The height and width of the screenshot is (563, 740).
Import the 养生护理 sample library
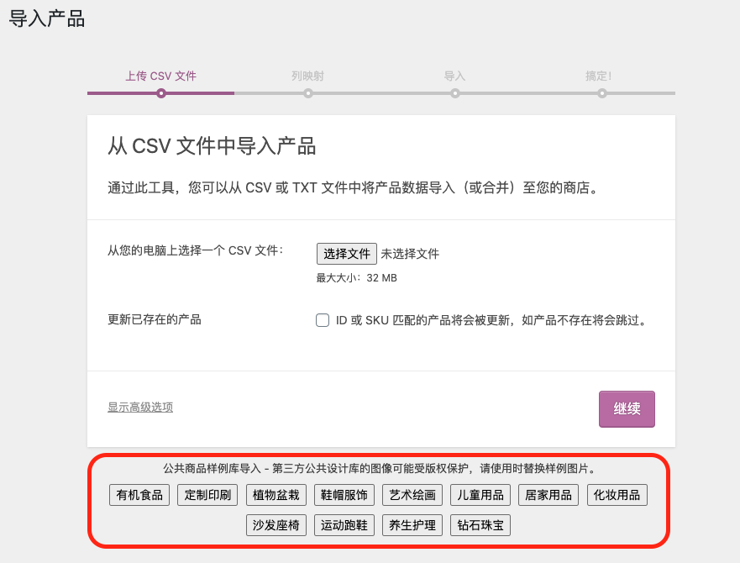[412, 525]
